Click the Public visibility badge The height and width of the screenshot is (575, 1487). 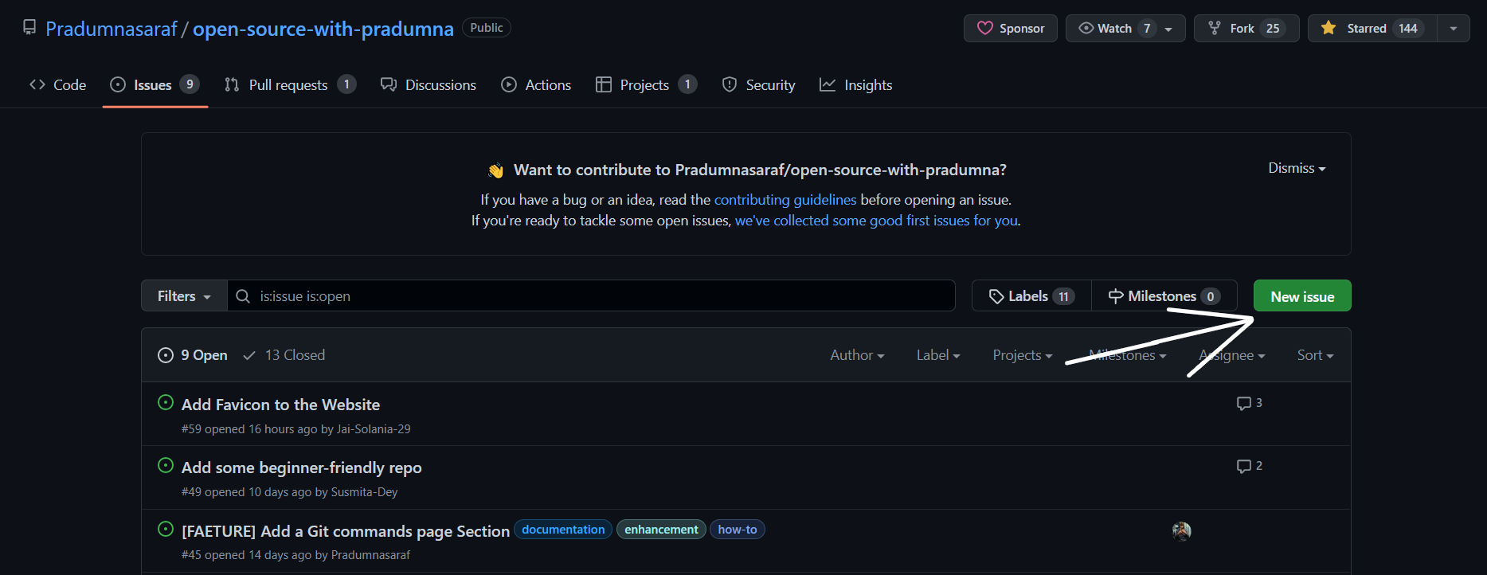click(x=486, y=28)
